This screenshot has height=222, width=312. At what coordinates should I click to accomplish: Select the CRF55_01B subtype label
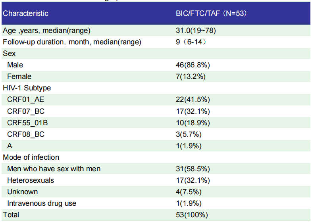(27, 122)
